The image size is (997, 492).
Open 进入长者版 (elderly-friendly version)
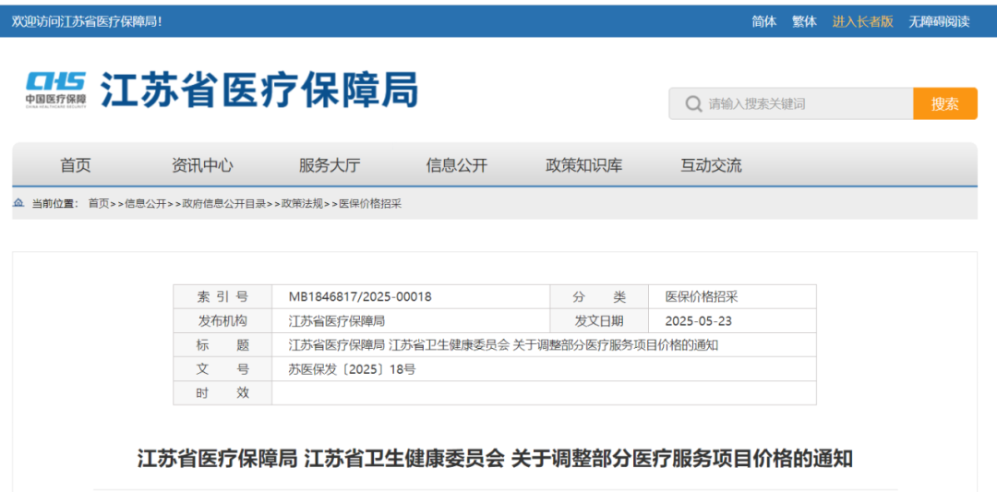click(863, 21)
